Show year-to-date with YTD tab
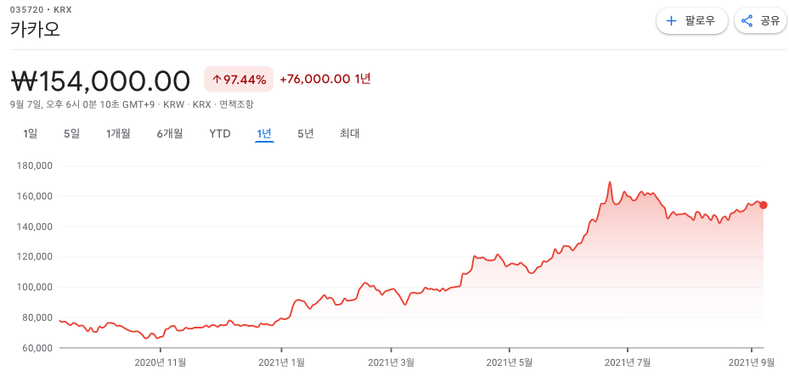This screenshot has width=789, height=376. (x=220, y=134)
